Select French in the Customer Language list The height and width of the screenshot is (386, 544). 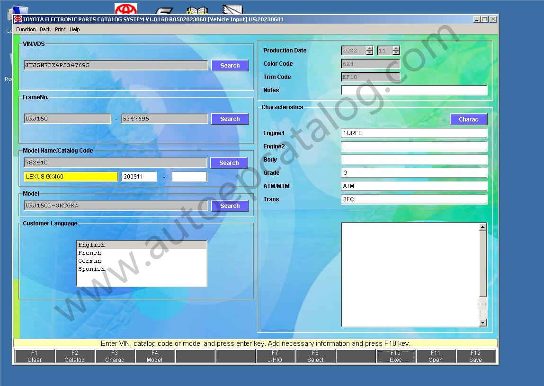click(x=142, y=253)
